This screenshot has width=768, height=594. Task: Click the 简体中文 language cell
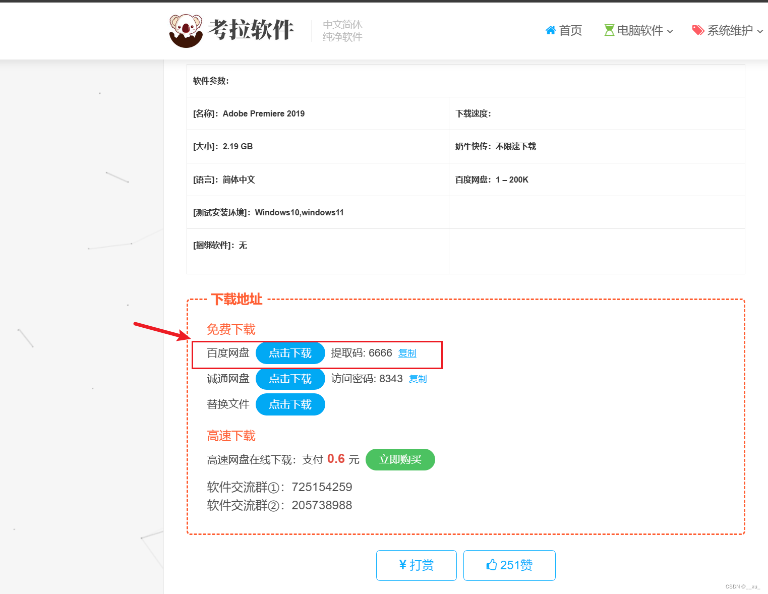318,180
